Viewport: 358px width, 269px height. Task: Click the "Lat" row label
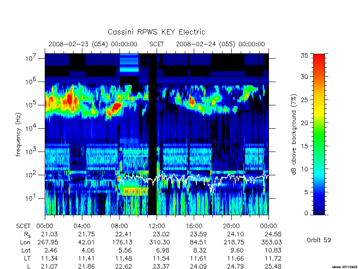26,251
